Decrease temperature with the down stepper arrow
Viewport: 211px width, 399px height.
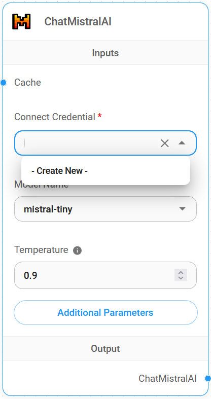tap(181, 278)
